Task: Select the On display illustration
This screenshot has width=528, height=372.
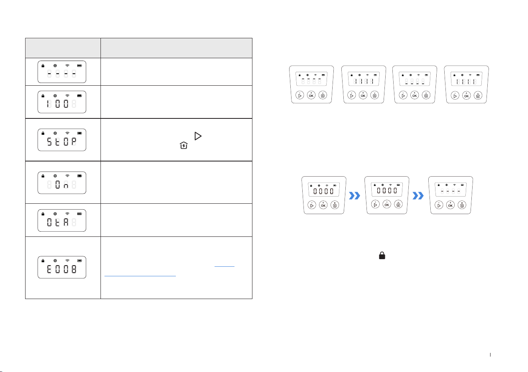Action: [x=62, y=183]
